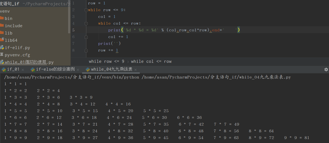Click the project tree vertical scrollbar
The height and width of the screenshot is (143, 329).
coord(69,17)
